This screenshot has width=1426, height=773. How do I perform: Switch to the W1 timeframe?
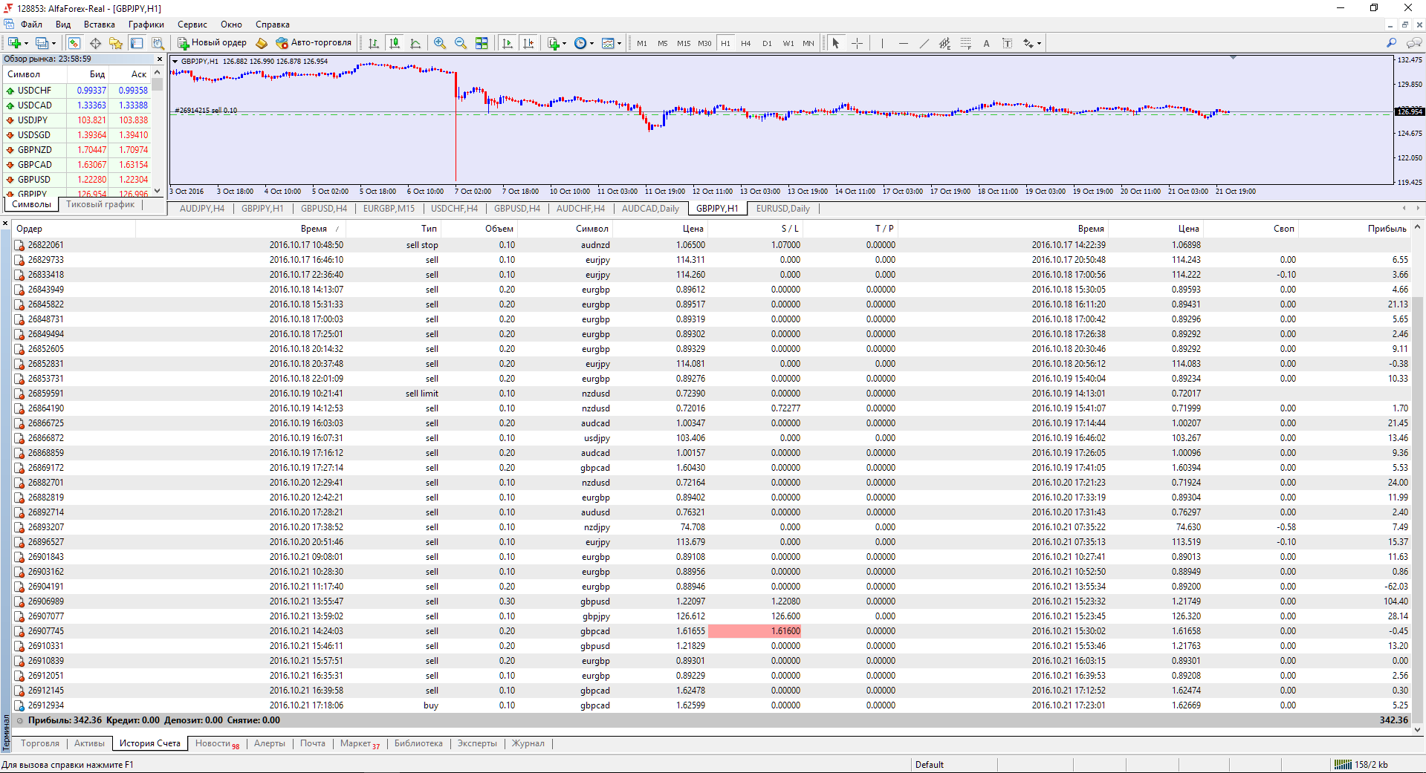(788, 43)
